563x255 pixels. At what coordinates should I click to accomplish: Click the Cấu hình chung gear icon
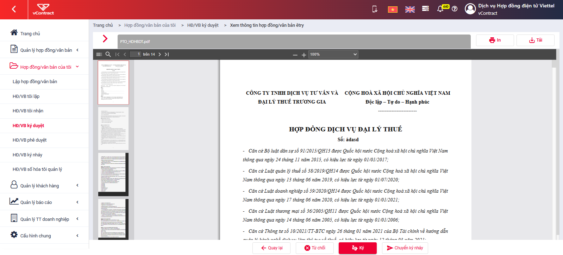pyautogui.click(x=14, y=235)
